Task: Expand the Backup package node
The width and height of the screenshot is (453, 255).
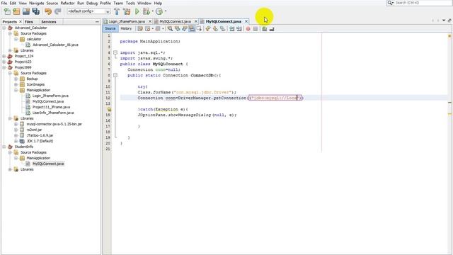Action: pos(16,79)
